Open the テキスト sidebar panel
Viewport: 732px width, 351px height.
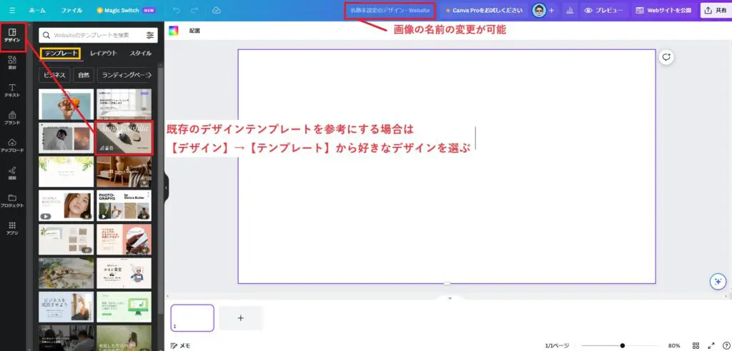12,91
